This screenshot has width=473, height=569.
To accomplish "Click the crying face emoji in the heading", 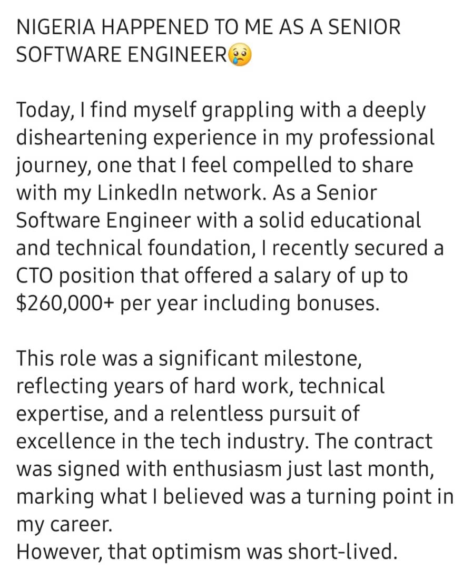I will tap(240, 55).
